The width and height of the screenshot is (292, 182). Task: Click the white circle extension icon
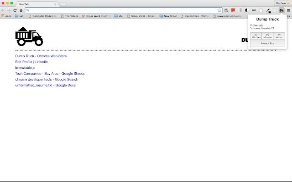coord(261,10)
